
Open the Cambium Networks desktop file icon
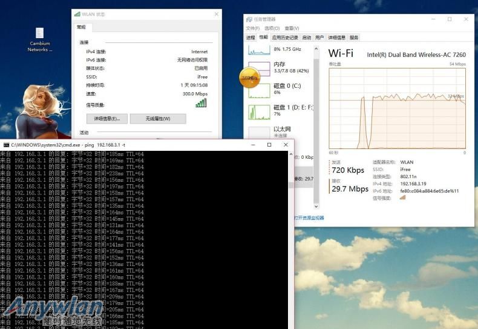(39, 39)
